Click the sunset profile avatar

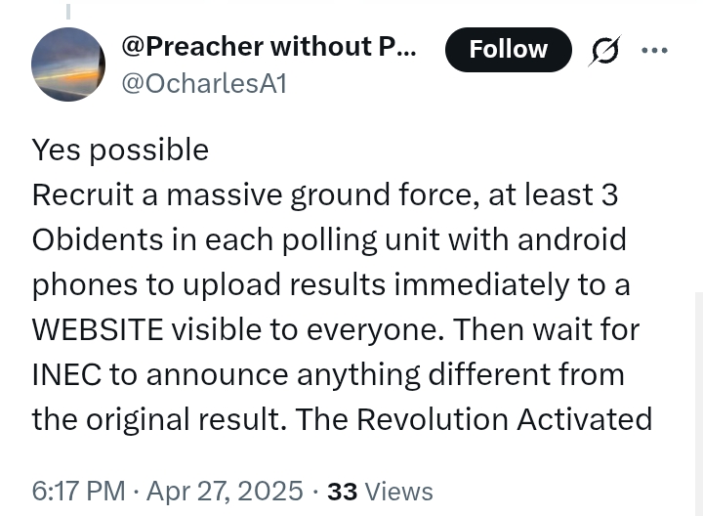pyautogui.click(x=68, y=64)
